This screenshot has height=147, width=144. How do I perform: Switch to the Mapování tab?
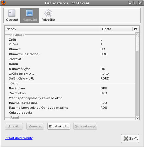(30, 15)
